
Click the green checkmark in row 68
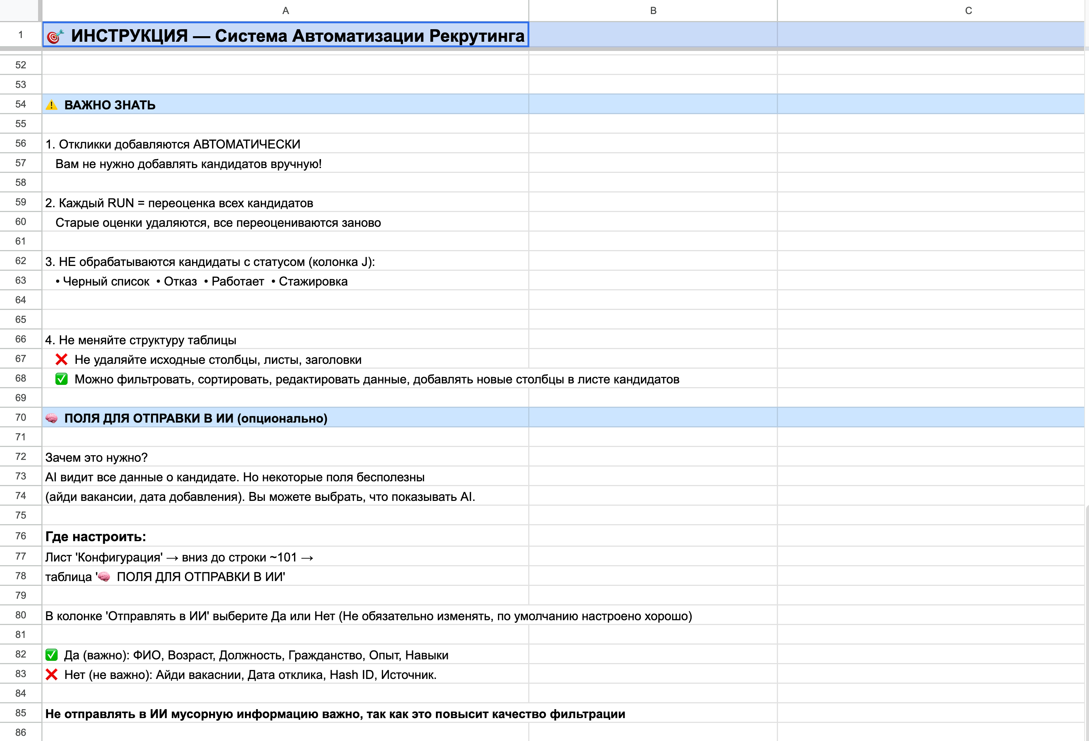(61, 379)
